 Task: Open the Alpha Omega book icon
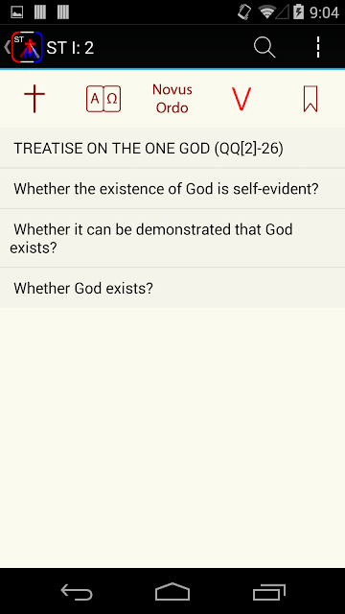[103, 99]
